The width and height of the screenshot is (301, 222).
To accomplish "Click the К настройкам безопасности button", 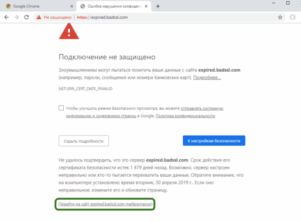I will 214,140.
